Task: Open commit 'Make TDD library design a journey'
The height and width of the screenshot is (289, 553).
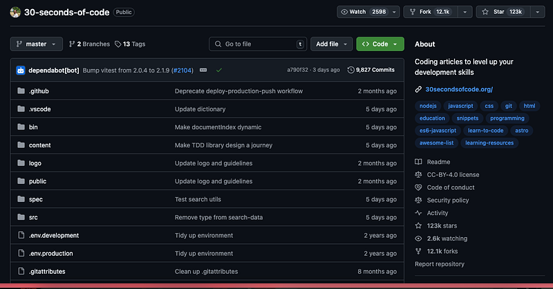Action: click(223, 145)
